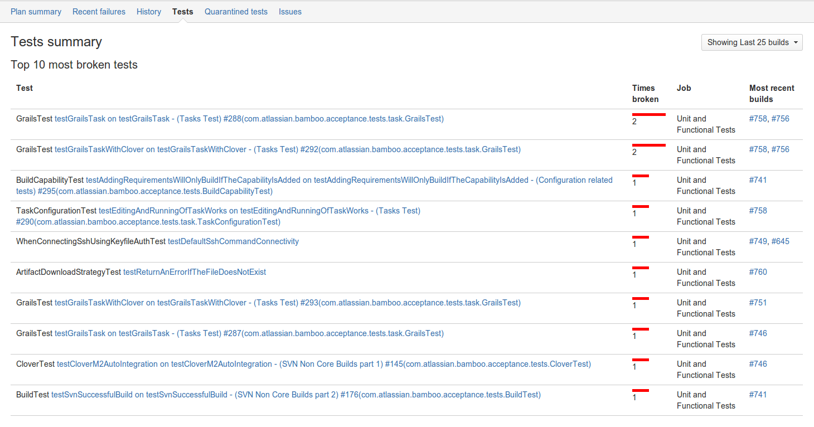Open testGrailsTaskWithClover #293 test link
Viewport: 814px width, 427px height.
(x=288, y=303)
